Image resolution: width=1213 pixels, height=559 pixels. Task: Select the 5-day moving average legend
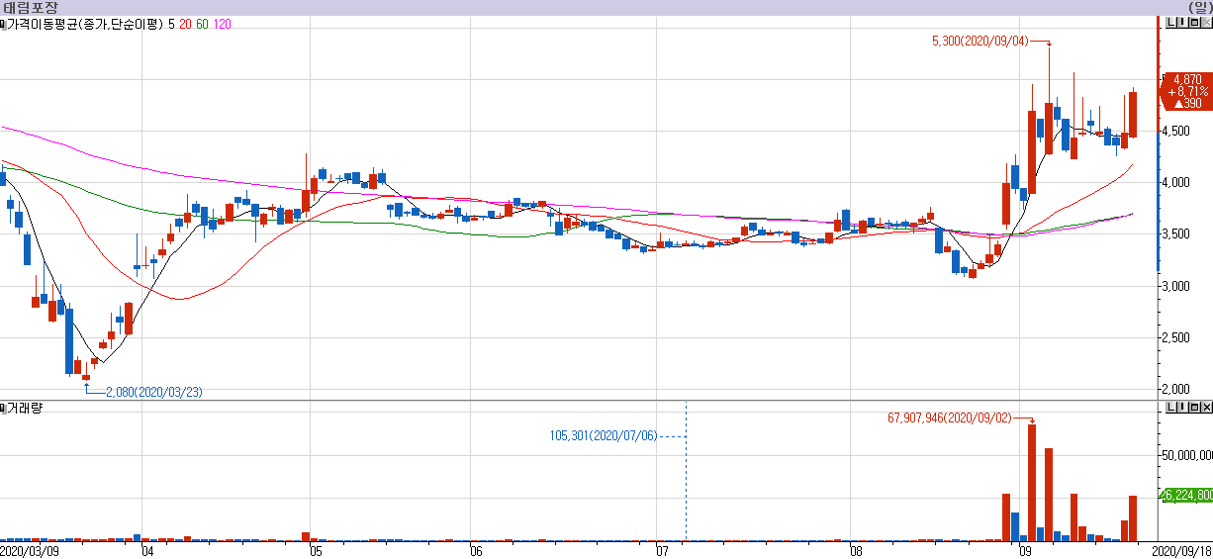tap(172, 24)
